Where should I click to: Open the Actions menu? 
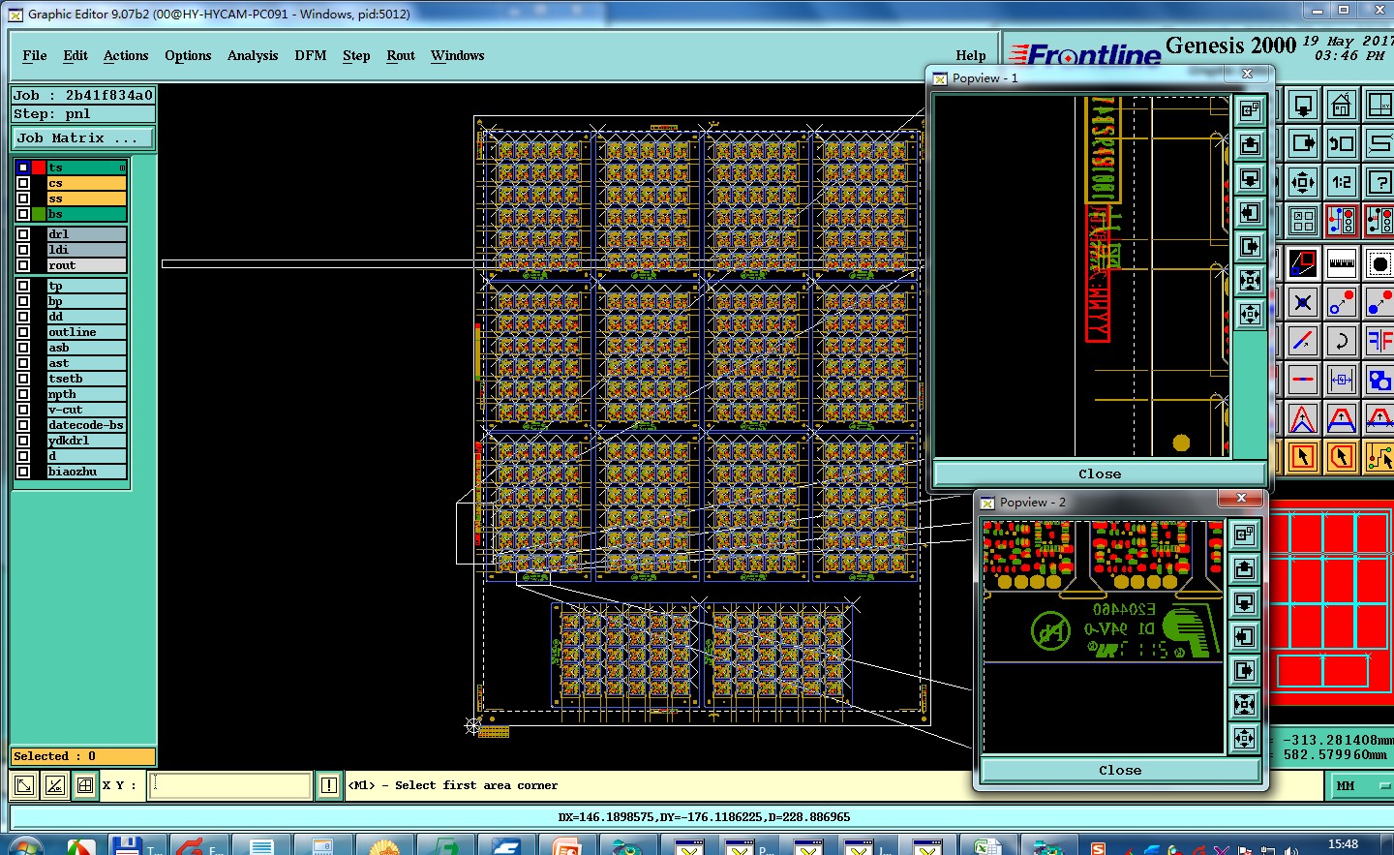click(x=126, y=55)
